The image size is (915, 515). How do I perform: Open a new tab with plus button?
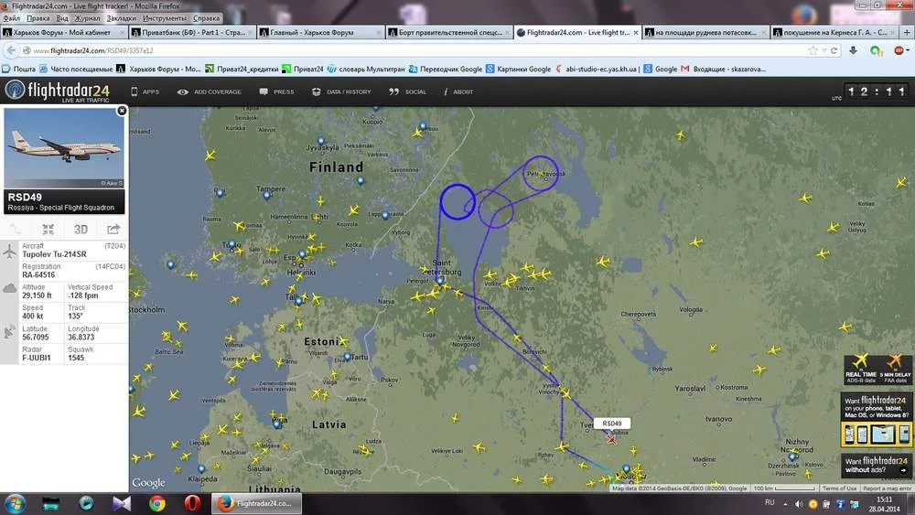906,33
